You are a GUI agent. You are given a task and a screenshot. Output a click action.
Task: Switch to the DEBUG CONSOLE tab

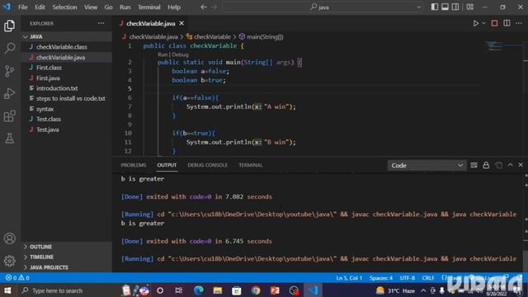[x=207, y=165]
